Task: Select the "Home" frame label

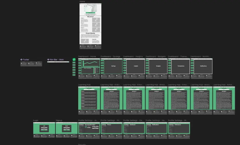Action: (x=82, y=1)
